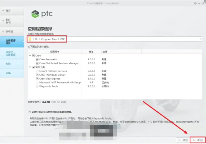Image resolution: width=206 pixels, height=144 pixels.
Task: Uncheck Creo View Express
Action: pos(37,79)
